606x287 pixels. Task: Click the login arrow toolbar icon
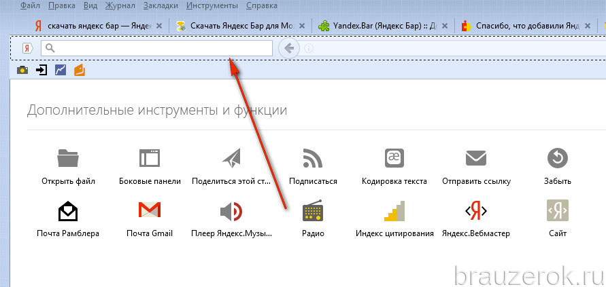tap(41, 70)
